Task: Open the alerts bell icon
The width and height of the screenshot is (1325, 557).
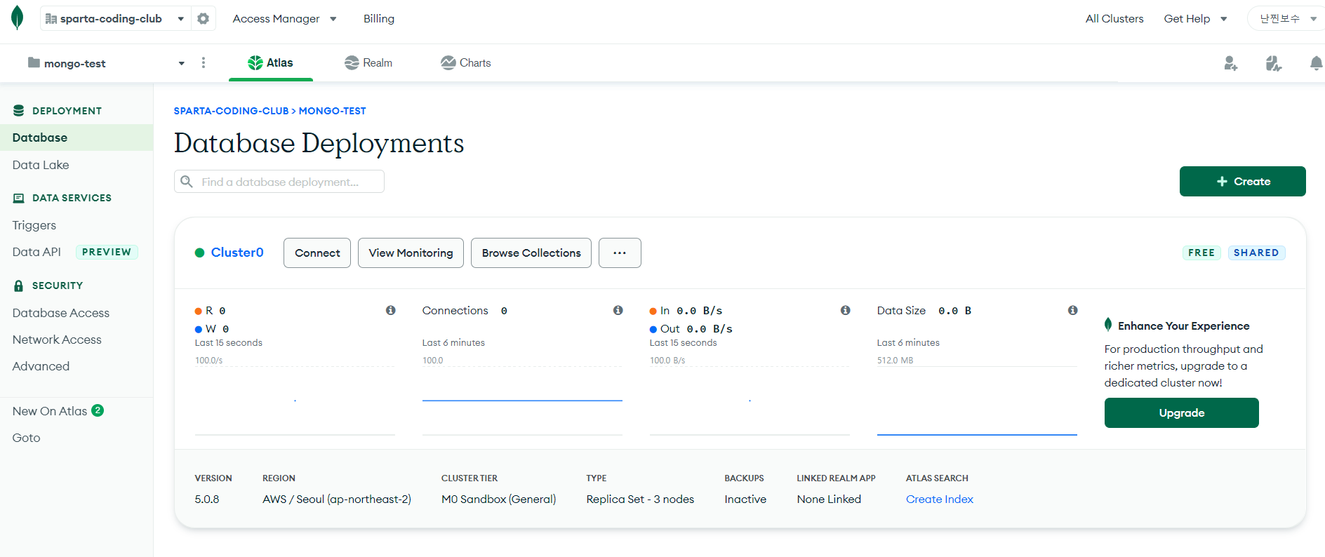Action: [x=1317, y=64]
